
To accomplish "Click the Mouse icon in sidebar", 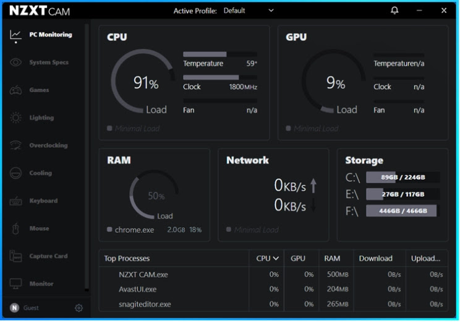I will pyautogui.click(x=15, y=228).
